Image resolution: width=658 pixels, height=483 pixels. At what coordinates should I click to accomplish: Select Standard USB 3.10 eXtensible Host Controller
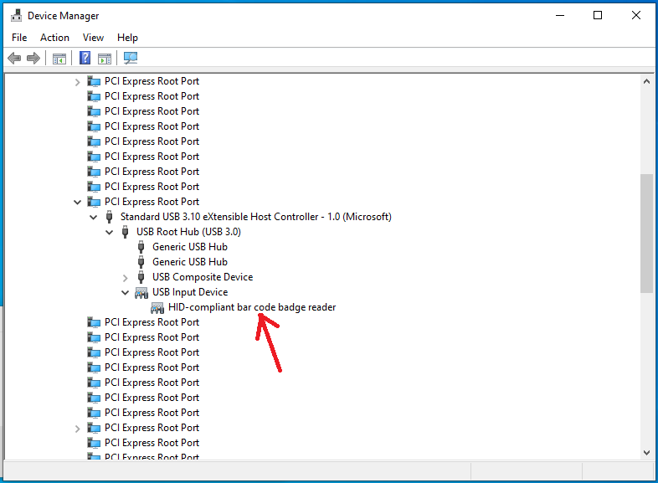(x=256, y=217)
